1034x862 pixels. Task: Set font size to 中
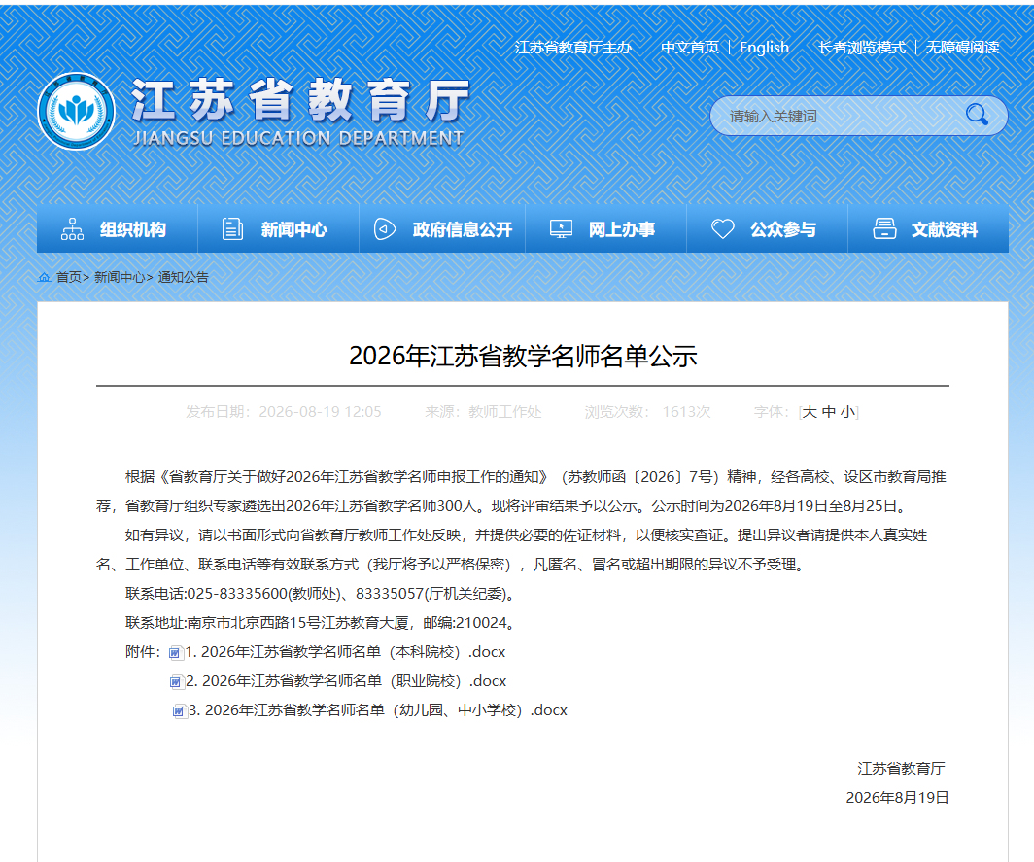[829, 411]
